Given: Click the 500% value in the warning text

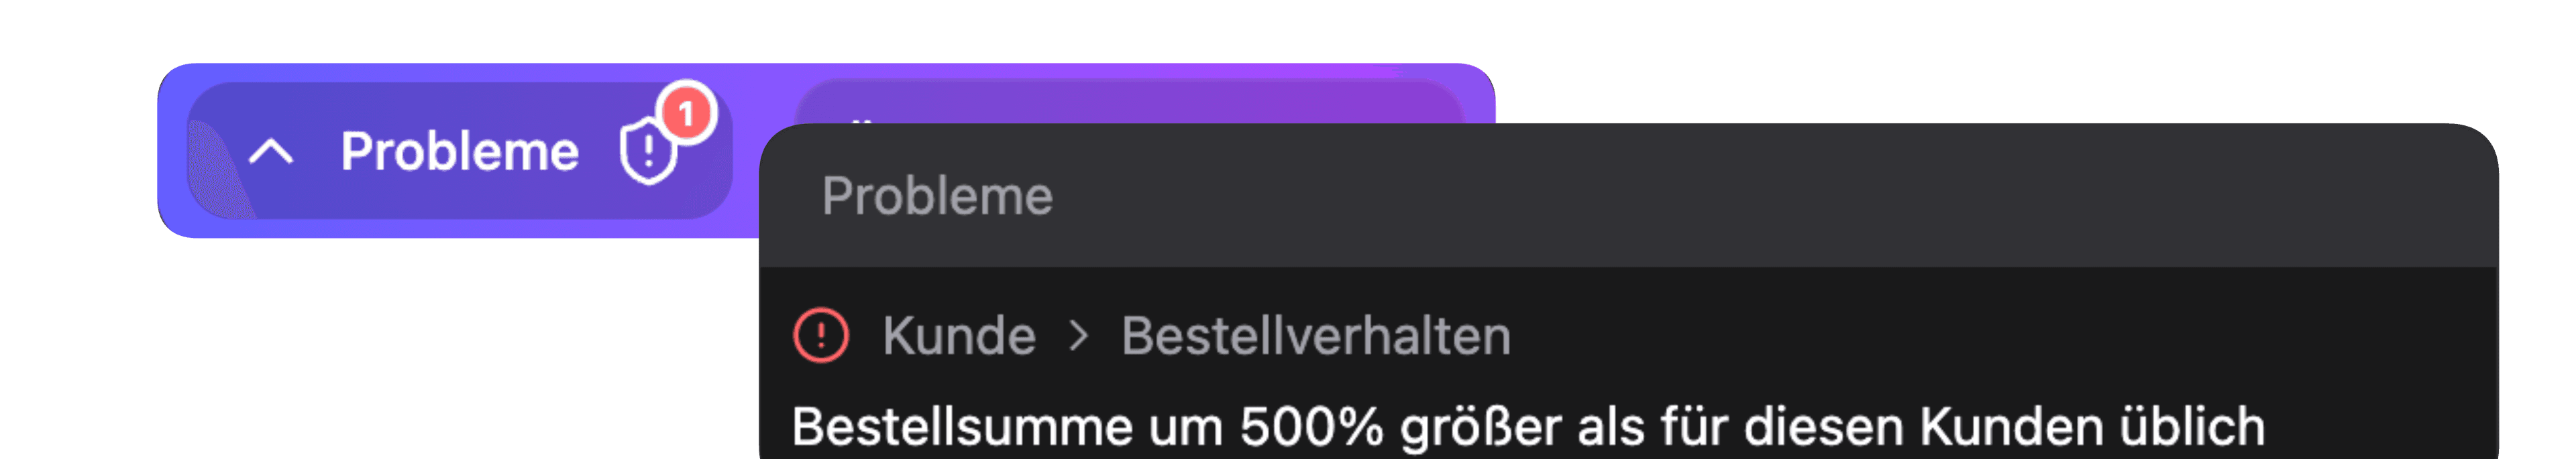Looking at the screenshot, I should pyautogui.click(x=1311, y=427).
